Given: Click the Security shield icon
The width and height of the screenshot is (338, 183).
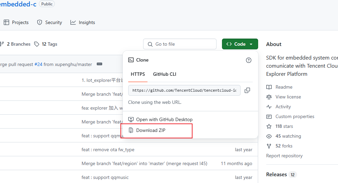Looking at the screenshot, I should pos(40,22).
